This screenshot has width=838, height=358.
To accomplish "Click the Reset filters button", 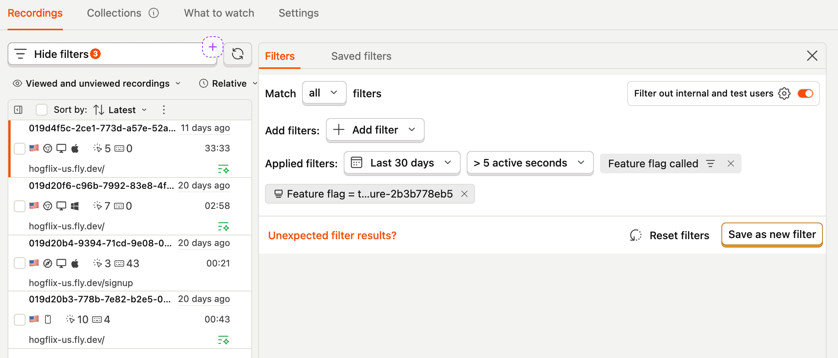I will point(669,235).
